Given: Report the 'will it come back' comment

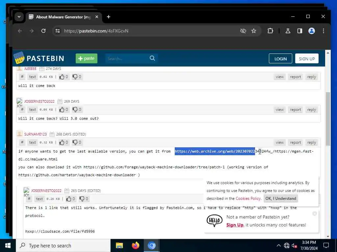Looking at the screenshot, I should point(295,77).
